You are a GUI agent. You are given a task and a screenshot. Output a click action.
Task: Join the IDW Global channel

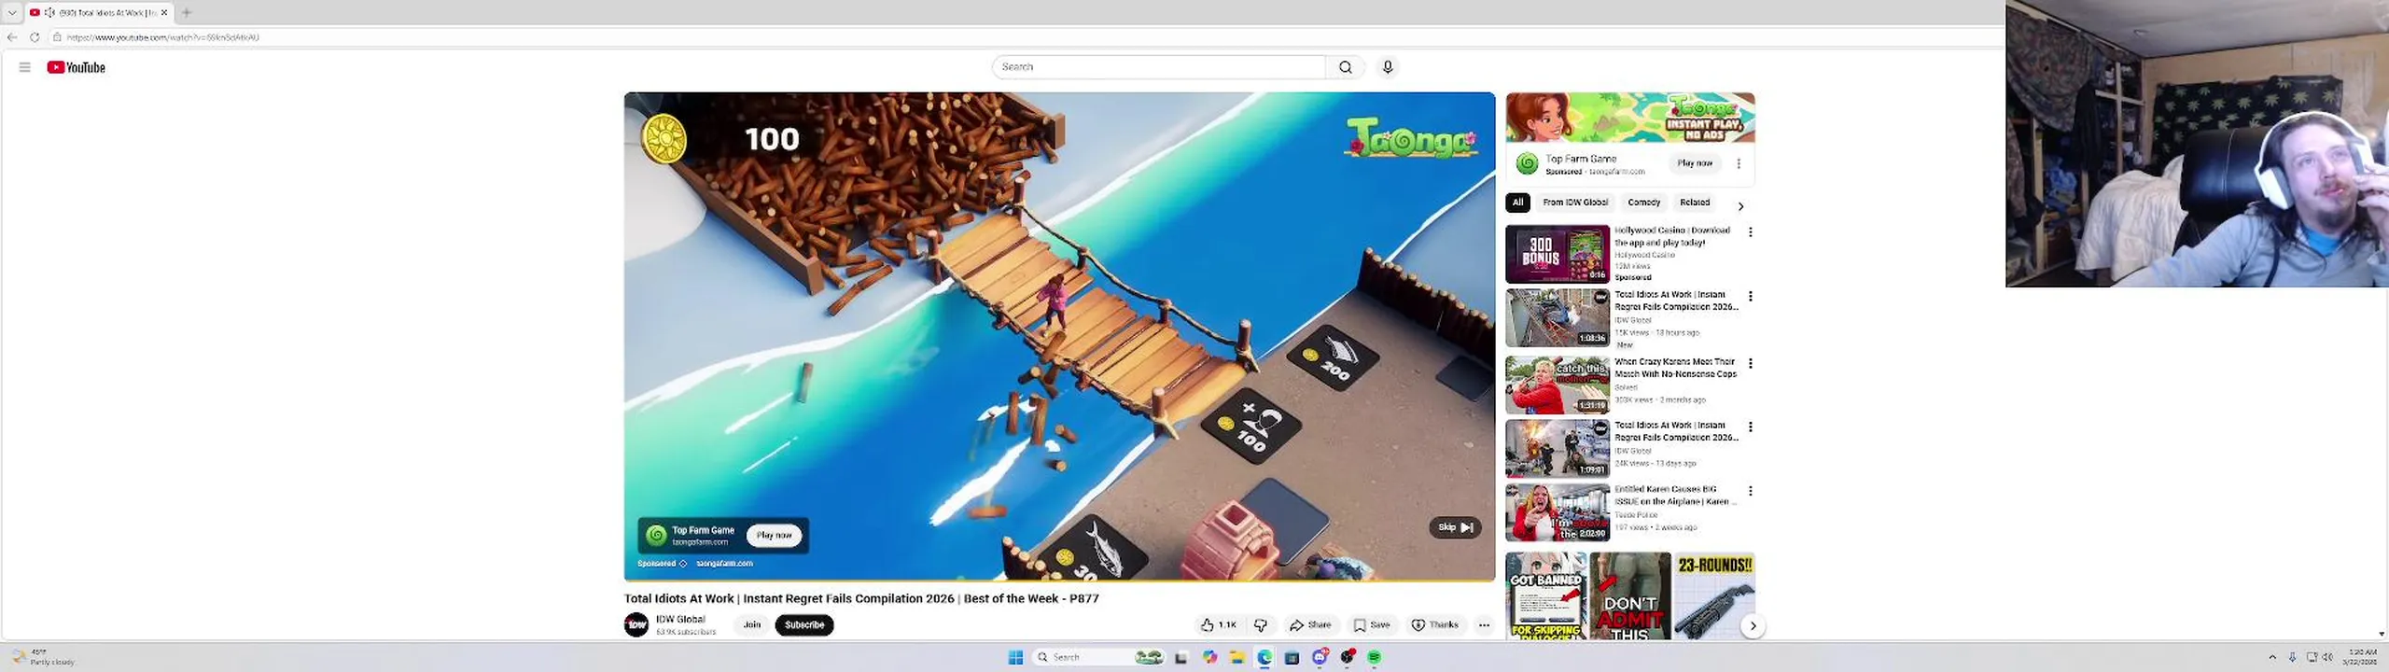tap(752, 625)
